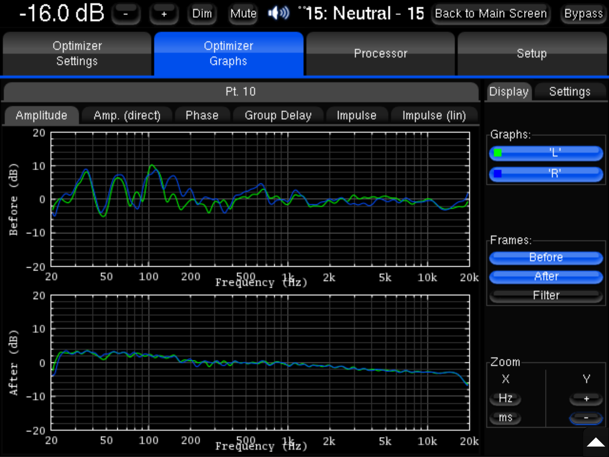Viewport: 609px width, 457px height.
Task: Select the Display side tab
Action: (x=509, y=91)
